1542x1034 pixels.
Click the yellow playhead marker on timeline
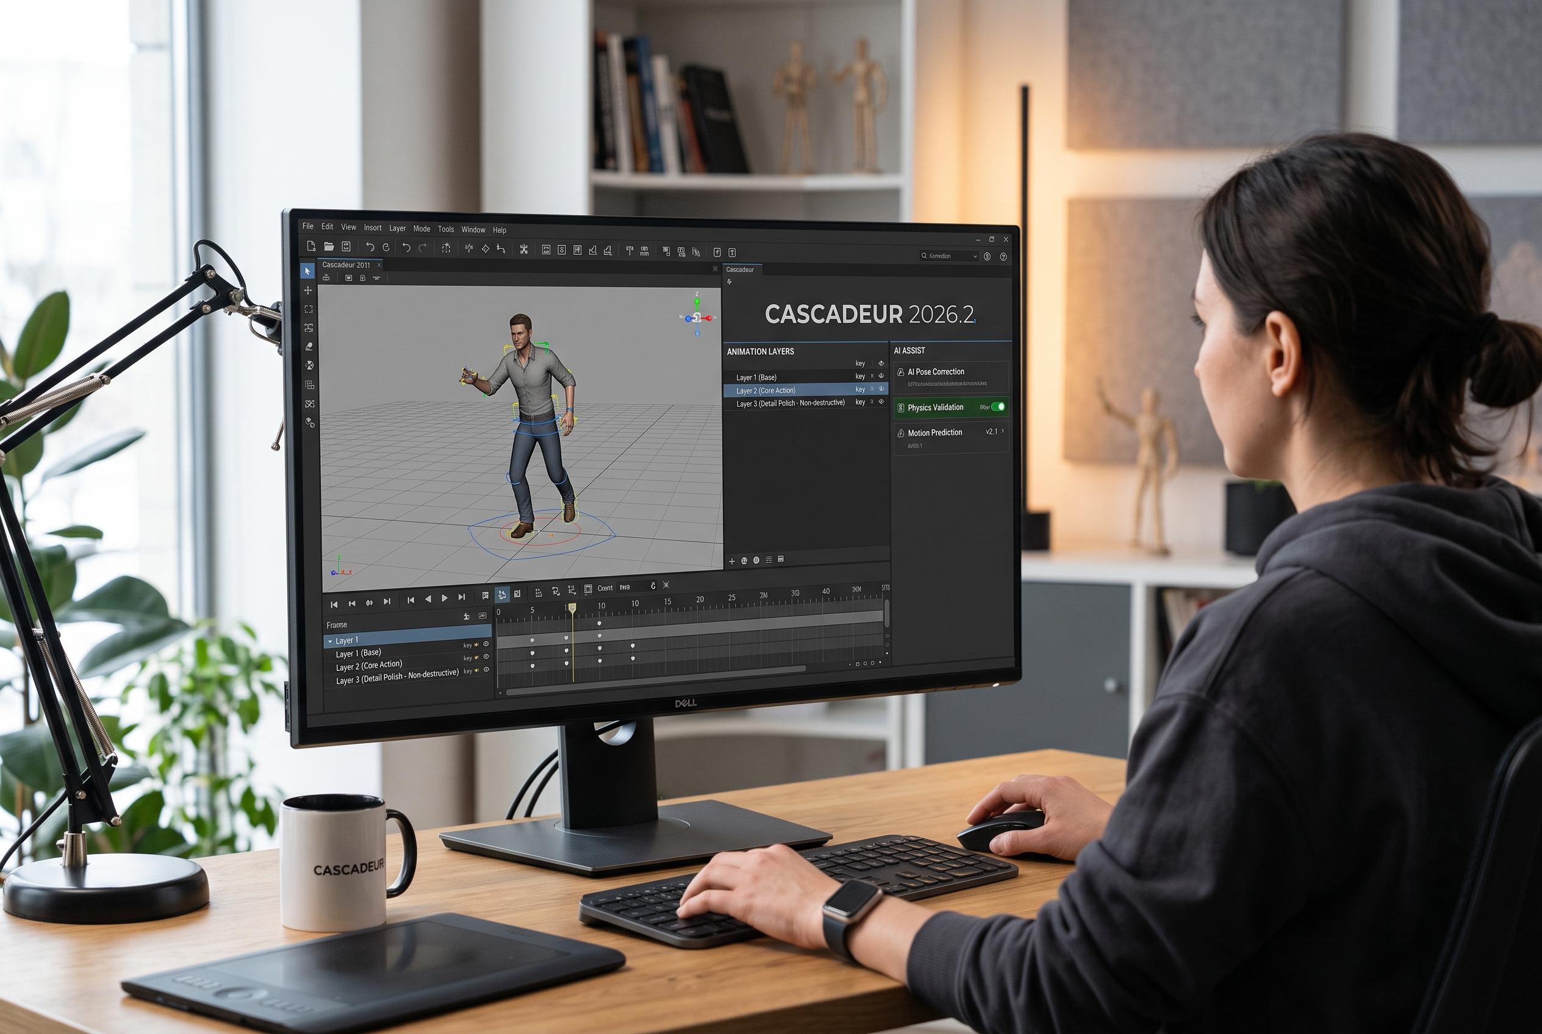572,607
